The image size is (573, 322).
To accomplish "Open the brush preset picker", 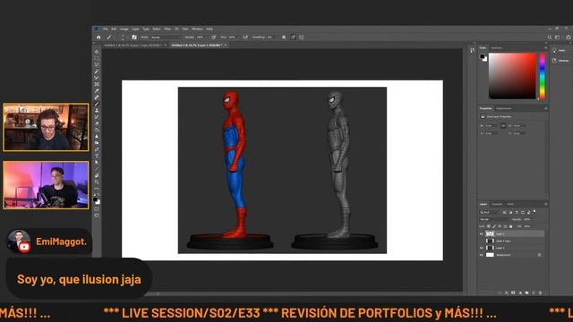I will point(123,38).
